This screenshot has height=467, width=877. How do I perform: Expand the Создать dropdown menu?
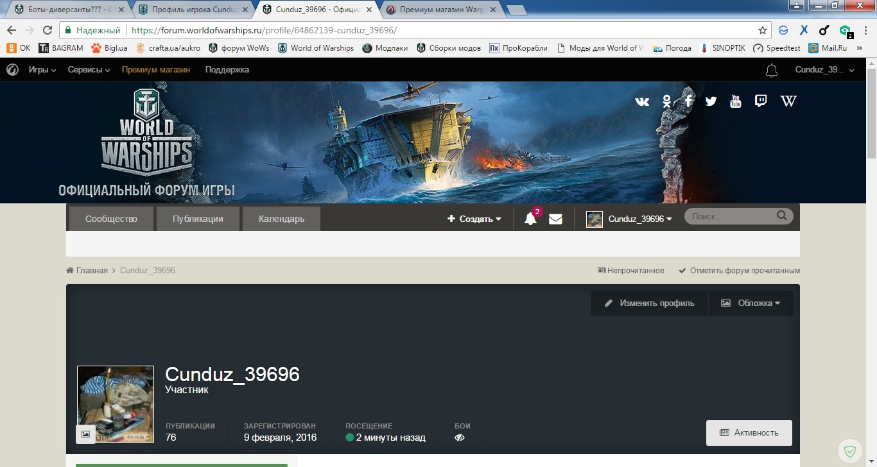474,219
